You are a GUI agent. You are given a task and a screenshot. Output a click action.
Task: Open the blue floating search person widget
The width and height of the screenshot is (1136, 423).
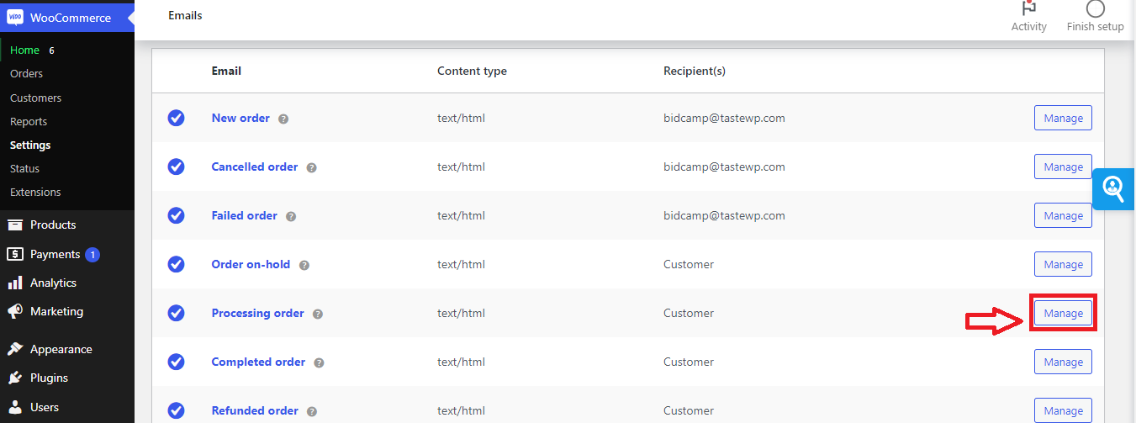[x=1113, y=189]
